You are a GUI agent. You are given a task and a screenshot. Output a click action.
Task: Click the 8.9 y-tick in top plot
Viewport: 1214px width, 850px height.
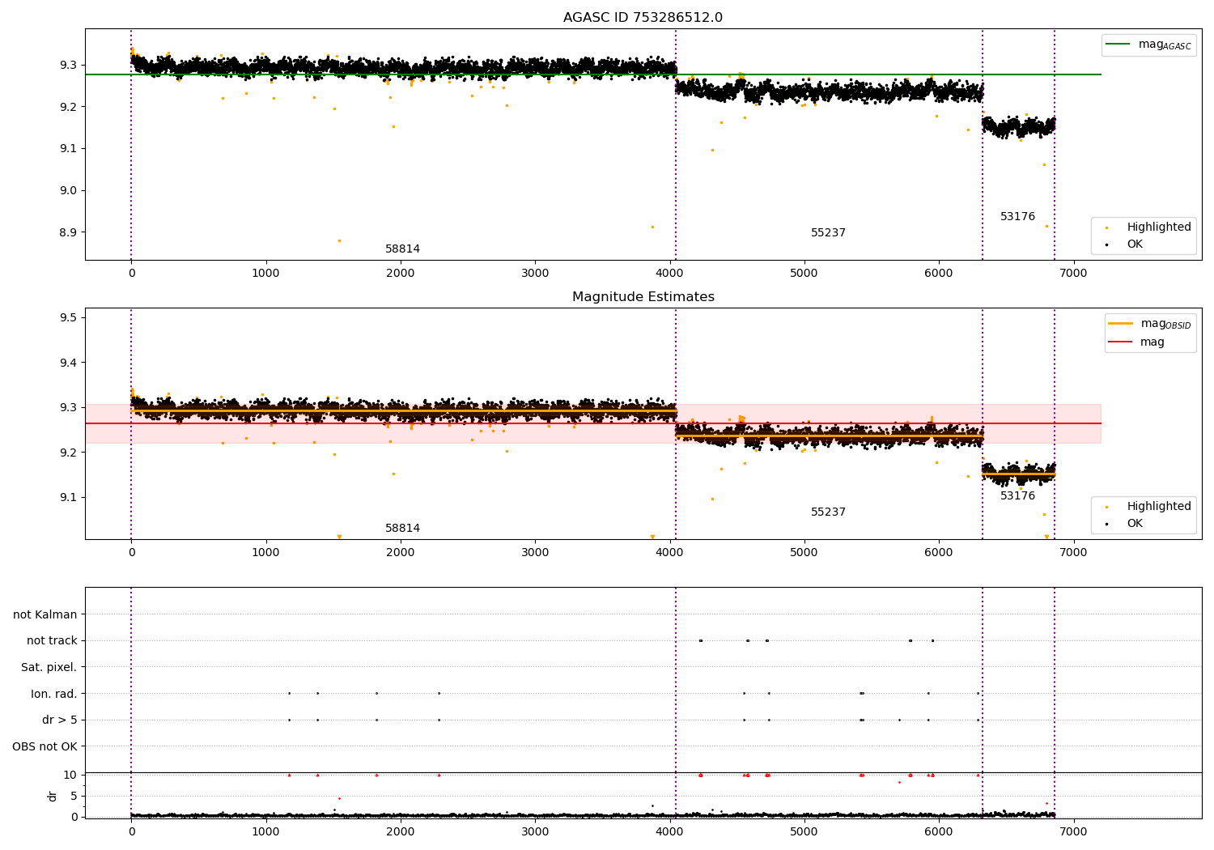coord(69,232)
